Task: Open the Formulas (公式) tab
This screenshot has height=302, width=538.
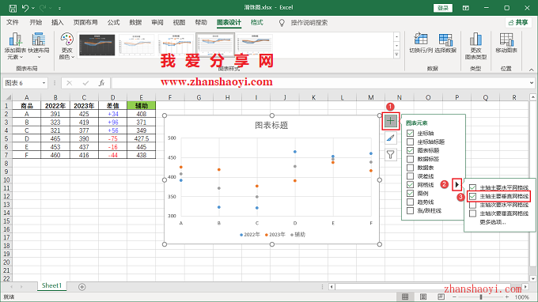Action: point(113,23)
